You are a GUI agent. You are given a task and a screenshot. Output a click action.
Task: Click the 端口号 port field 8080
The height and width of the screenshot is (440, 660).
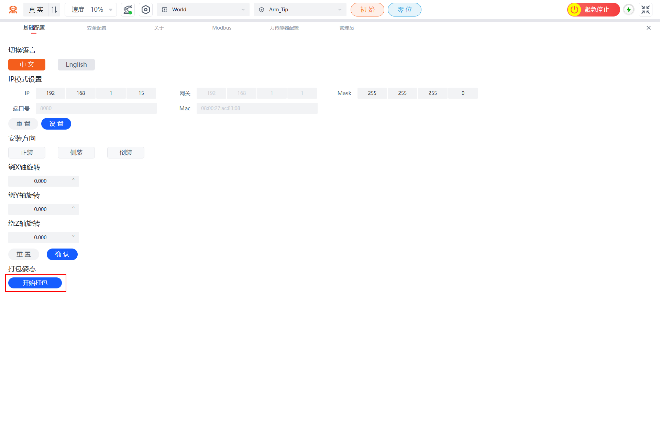click(96, 108)
